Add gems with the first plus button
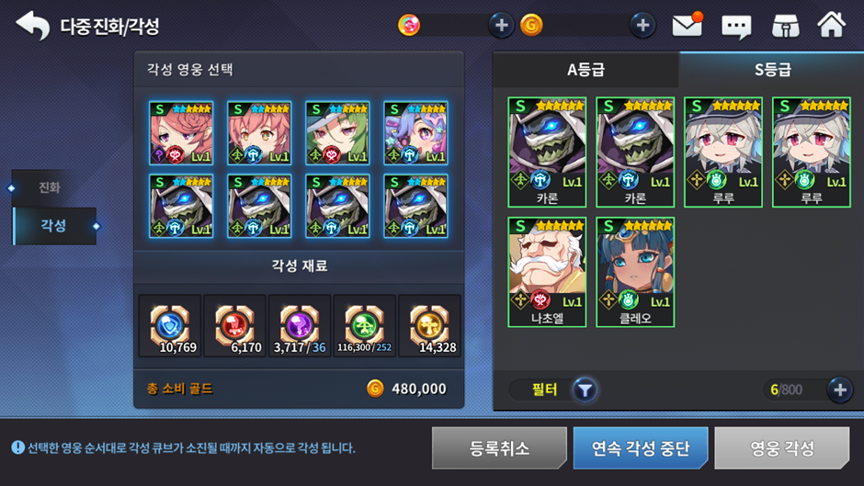The image size is (864, 486). click(x=501, y=26)
